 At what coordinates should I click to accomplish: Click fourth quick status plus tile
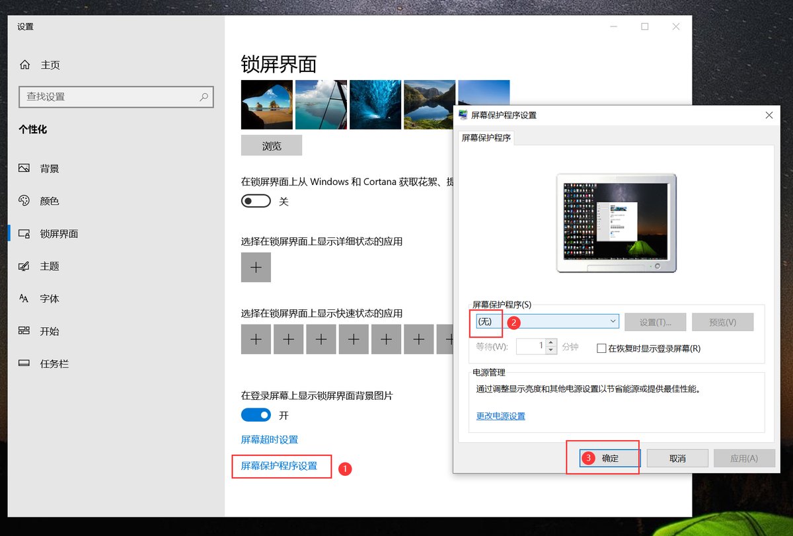point(354,340)
